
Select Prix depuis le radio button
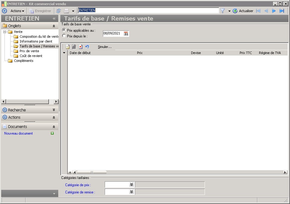point(64,36)
